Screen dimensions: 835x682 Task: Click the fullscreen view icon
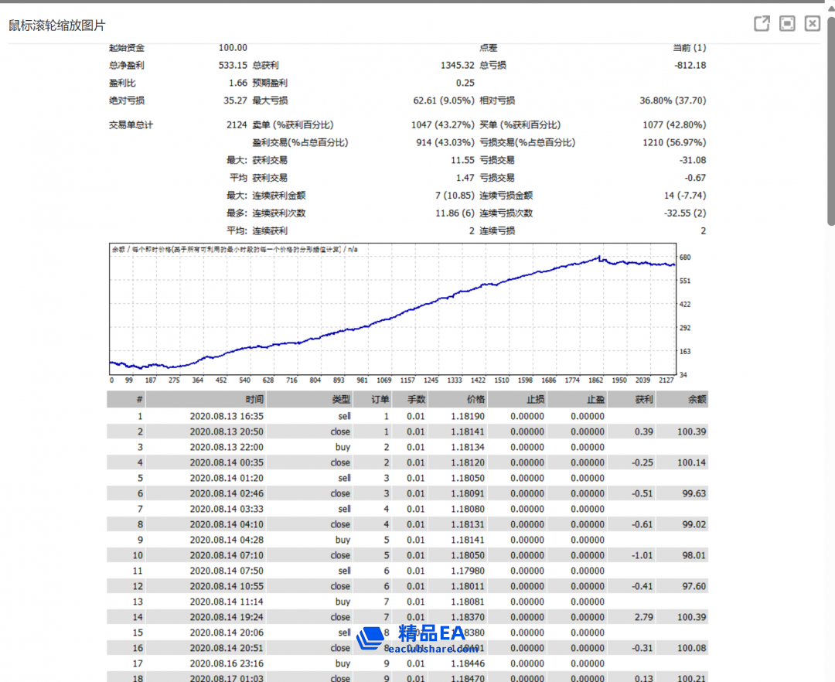[787, 24]
